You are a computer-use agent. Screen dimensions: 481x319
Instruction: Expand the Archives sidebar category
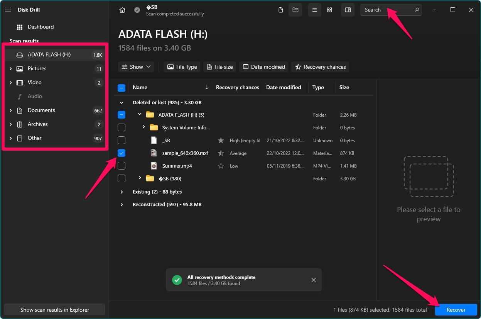(10, 124)
